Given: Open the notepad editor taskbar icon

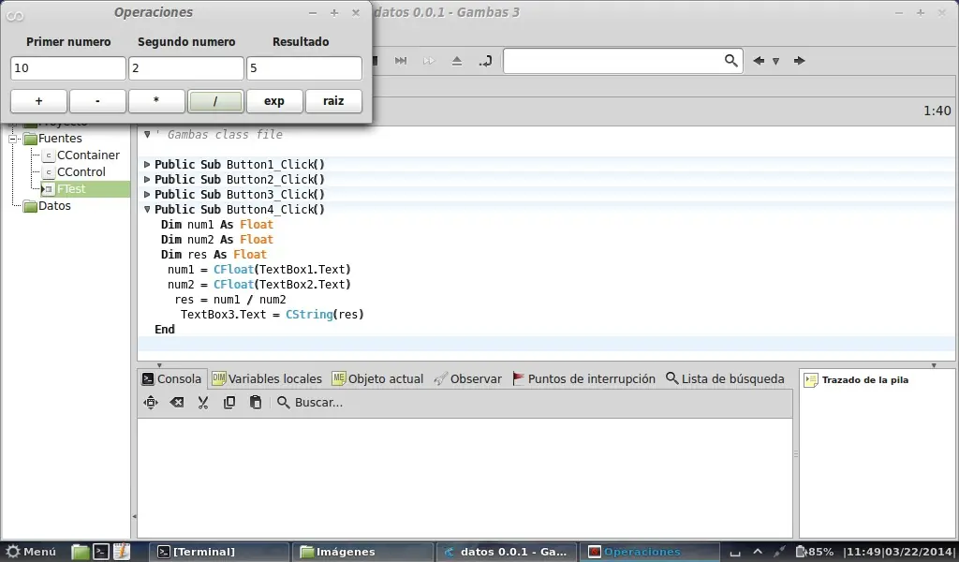Looking at the screenshot, I should pos(122,552).
